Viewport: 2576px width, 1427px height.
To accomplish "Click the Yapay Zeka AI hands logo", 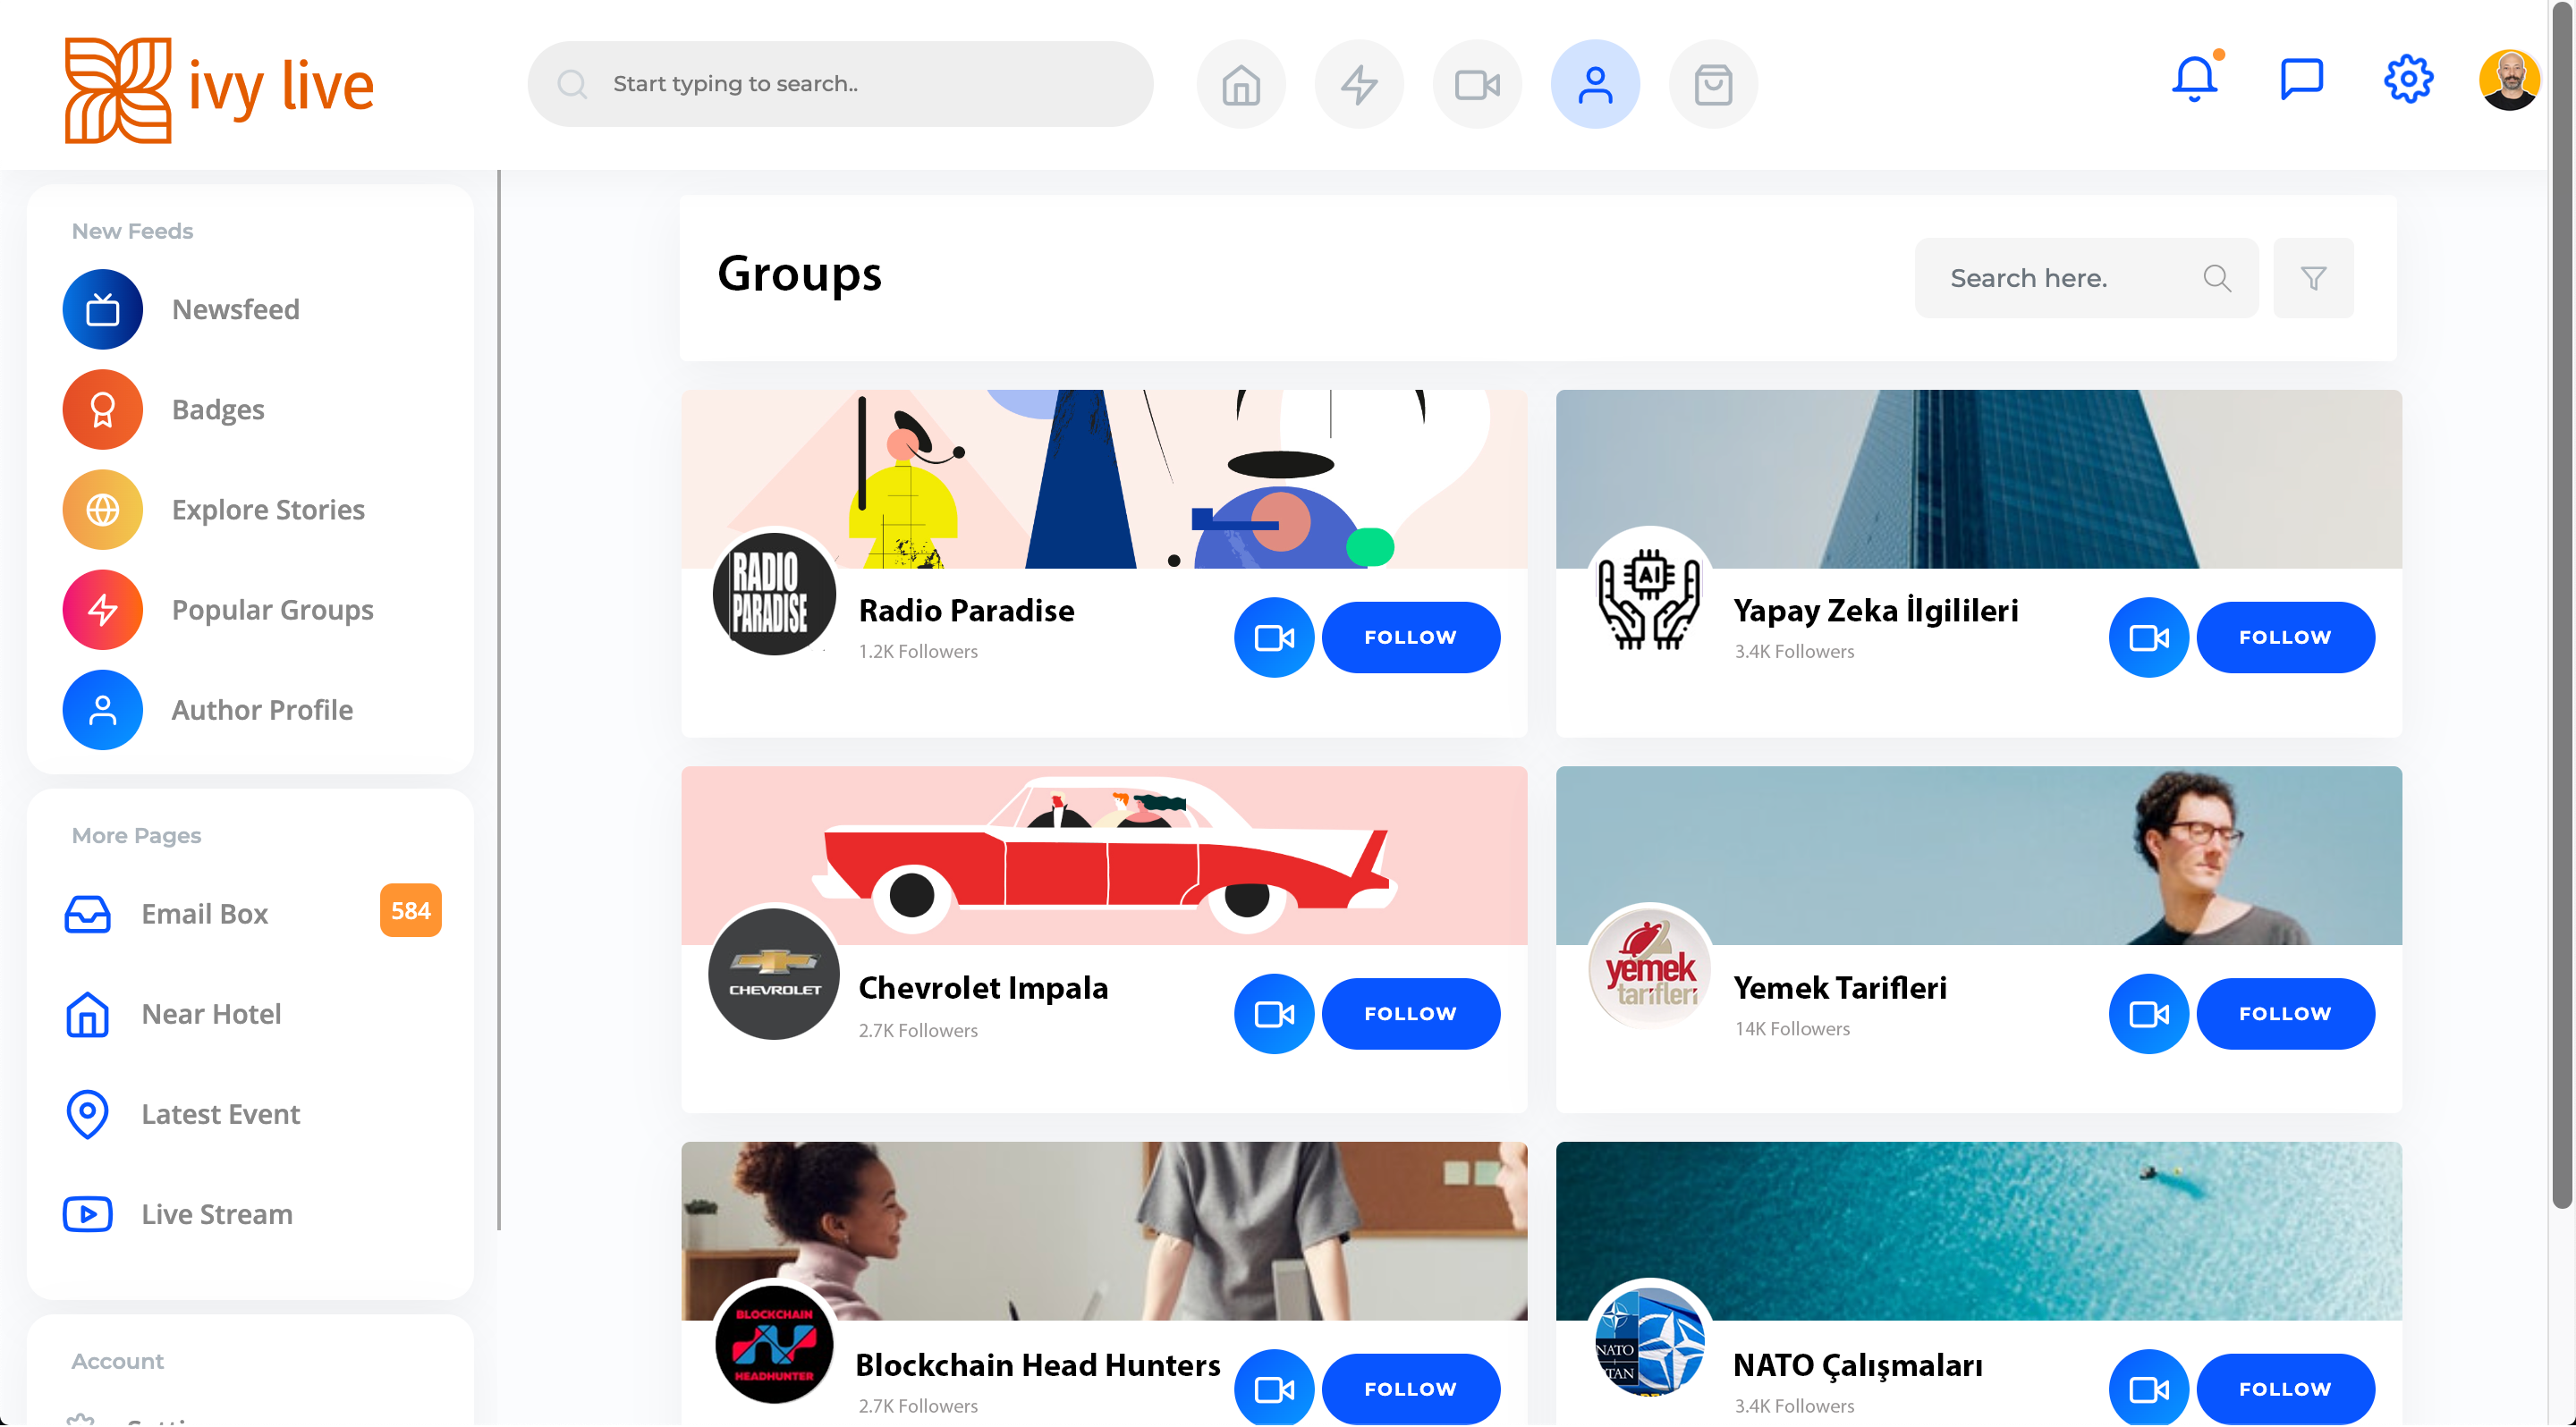I will pos(1649,596).
